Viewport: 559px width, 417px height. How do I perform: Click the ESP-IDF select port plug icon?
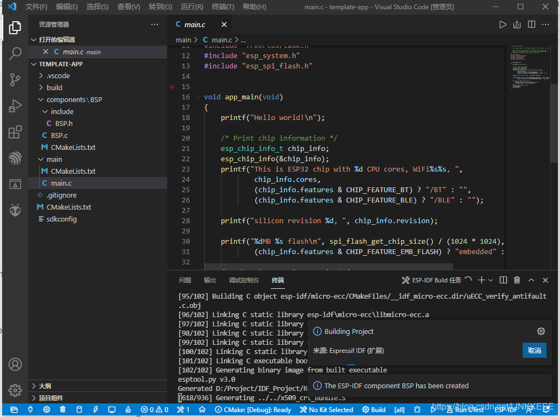tap(30, 409)
